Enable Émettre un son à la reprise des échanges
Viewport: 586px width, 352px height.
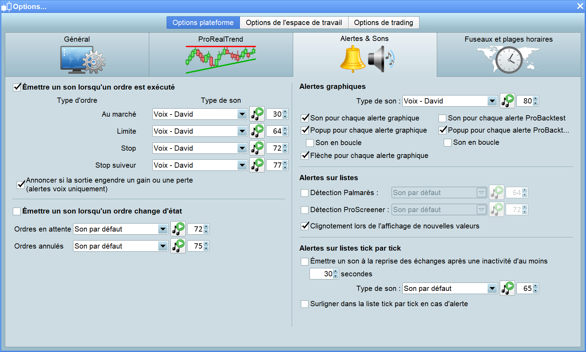(305, 261)
